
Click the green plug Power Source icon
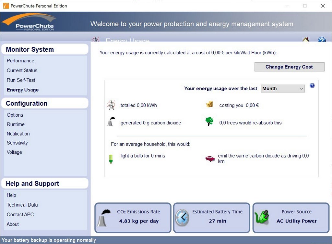click(x=262, y=217)
